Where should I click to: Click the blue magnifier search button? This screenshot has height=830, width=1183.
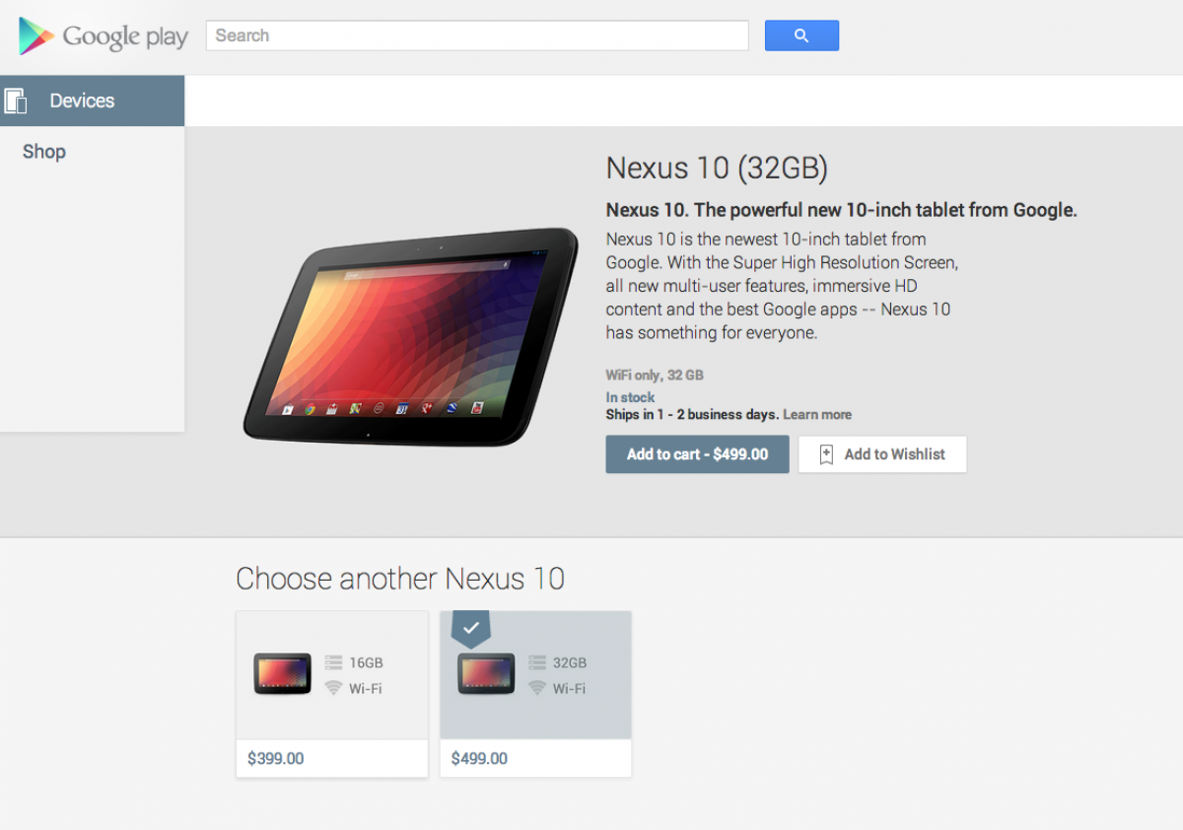pos(801,35)
